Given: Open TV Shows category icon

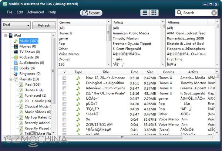Looking at the screenshot, I should tap(16, 52).
